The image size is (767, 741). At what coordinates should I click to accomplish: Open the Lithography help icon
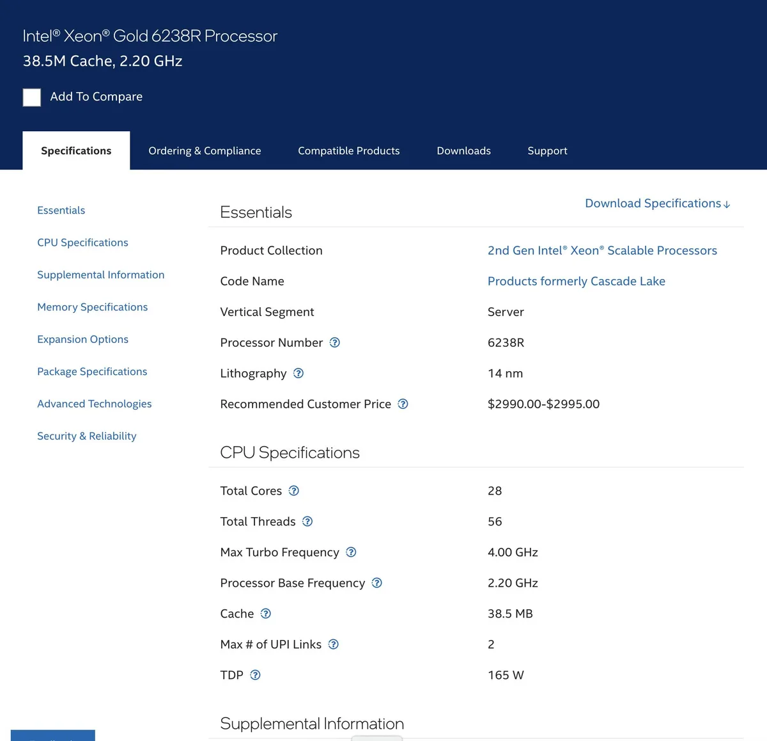[298, 373]
